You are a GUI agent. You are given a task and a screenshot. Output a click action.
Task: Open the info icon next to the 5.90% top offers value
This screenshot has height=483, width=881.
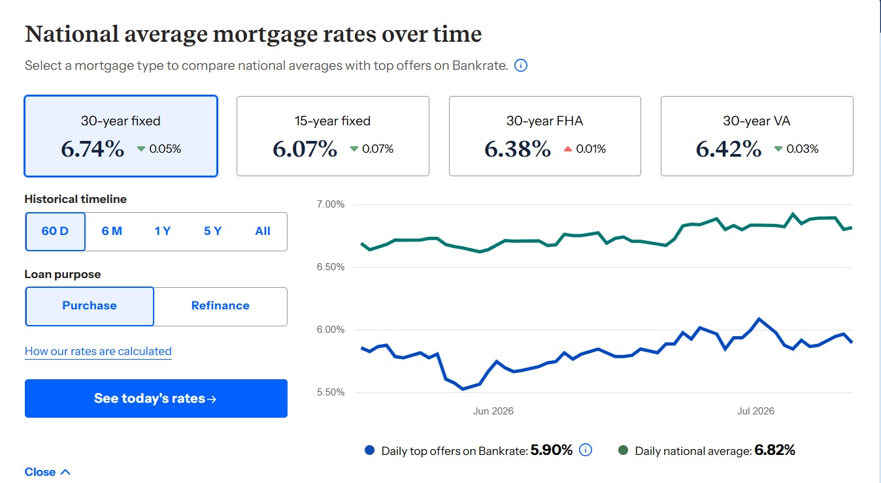[586, 450]
